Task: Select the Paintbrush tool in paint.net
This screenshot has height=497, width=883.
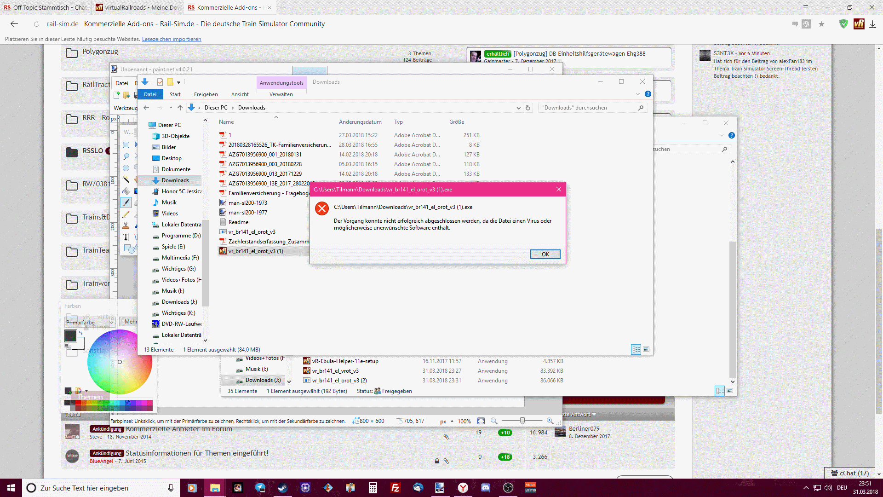Action: (x=126, y=202)
